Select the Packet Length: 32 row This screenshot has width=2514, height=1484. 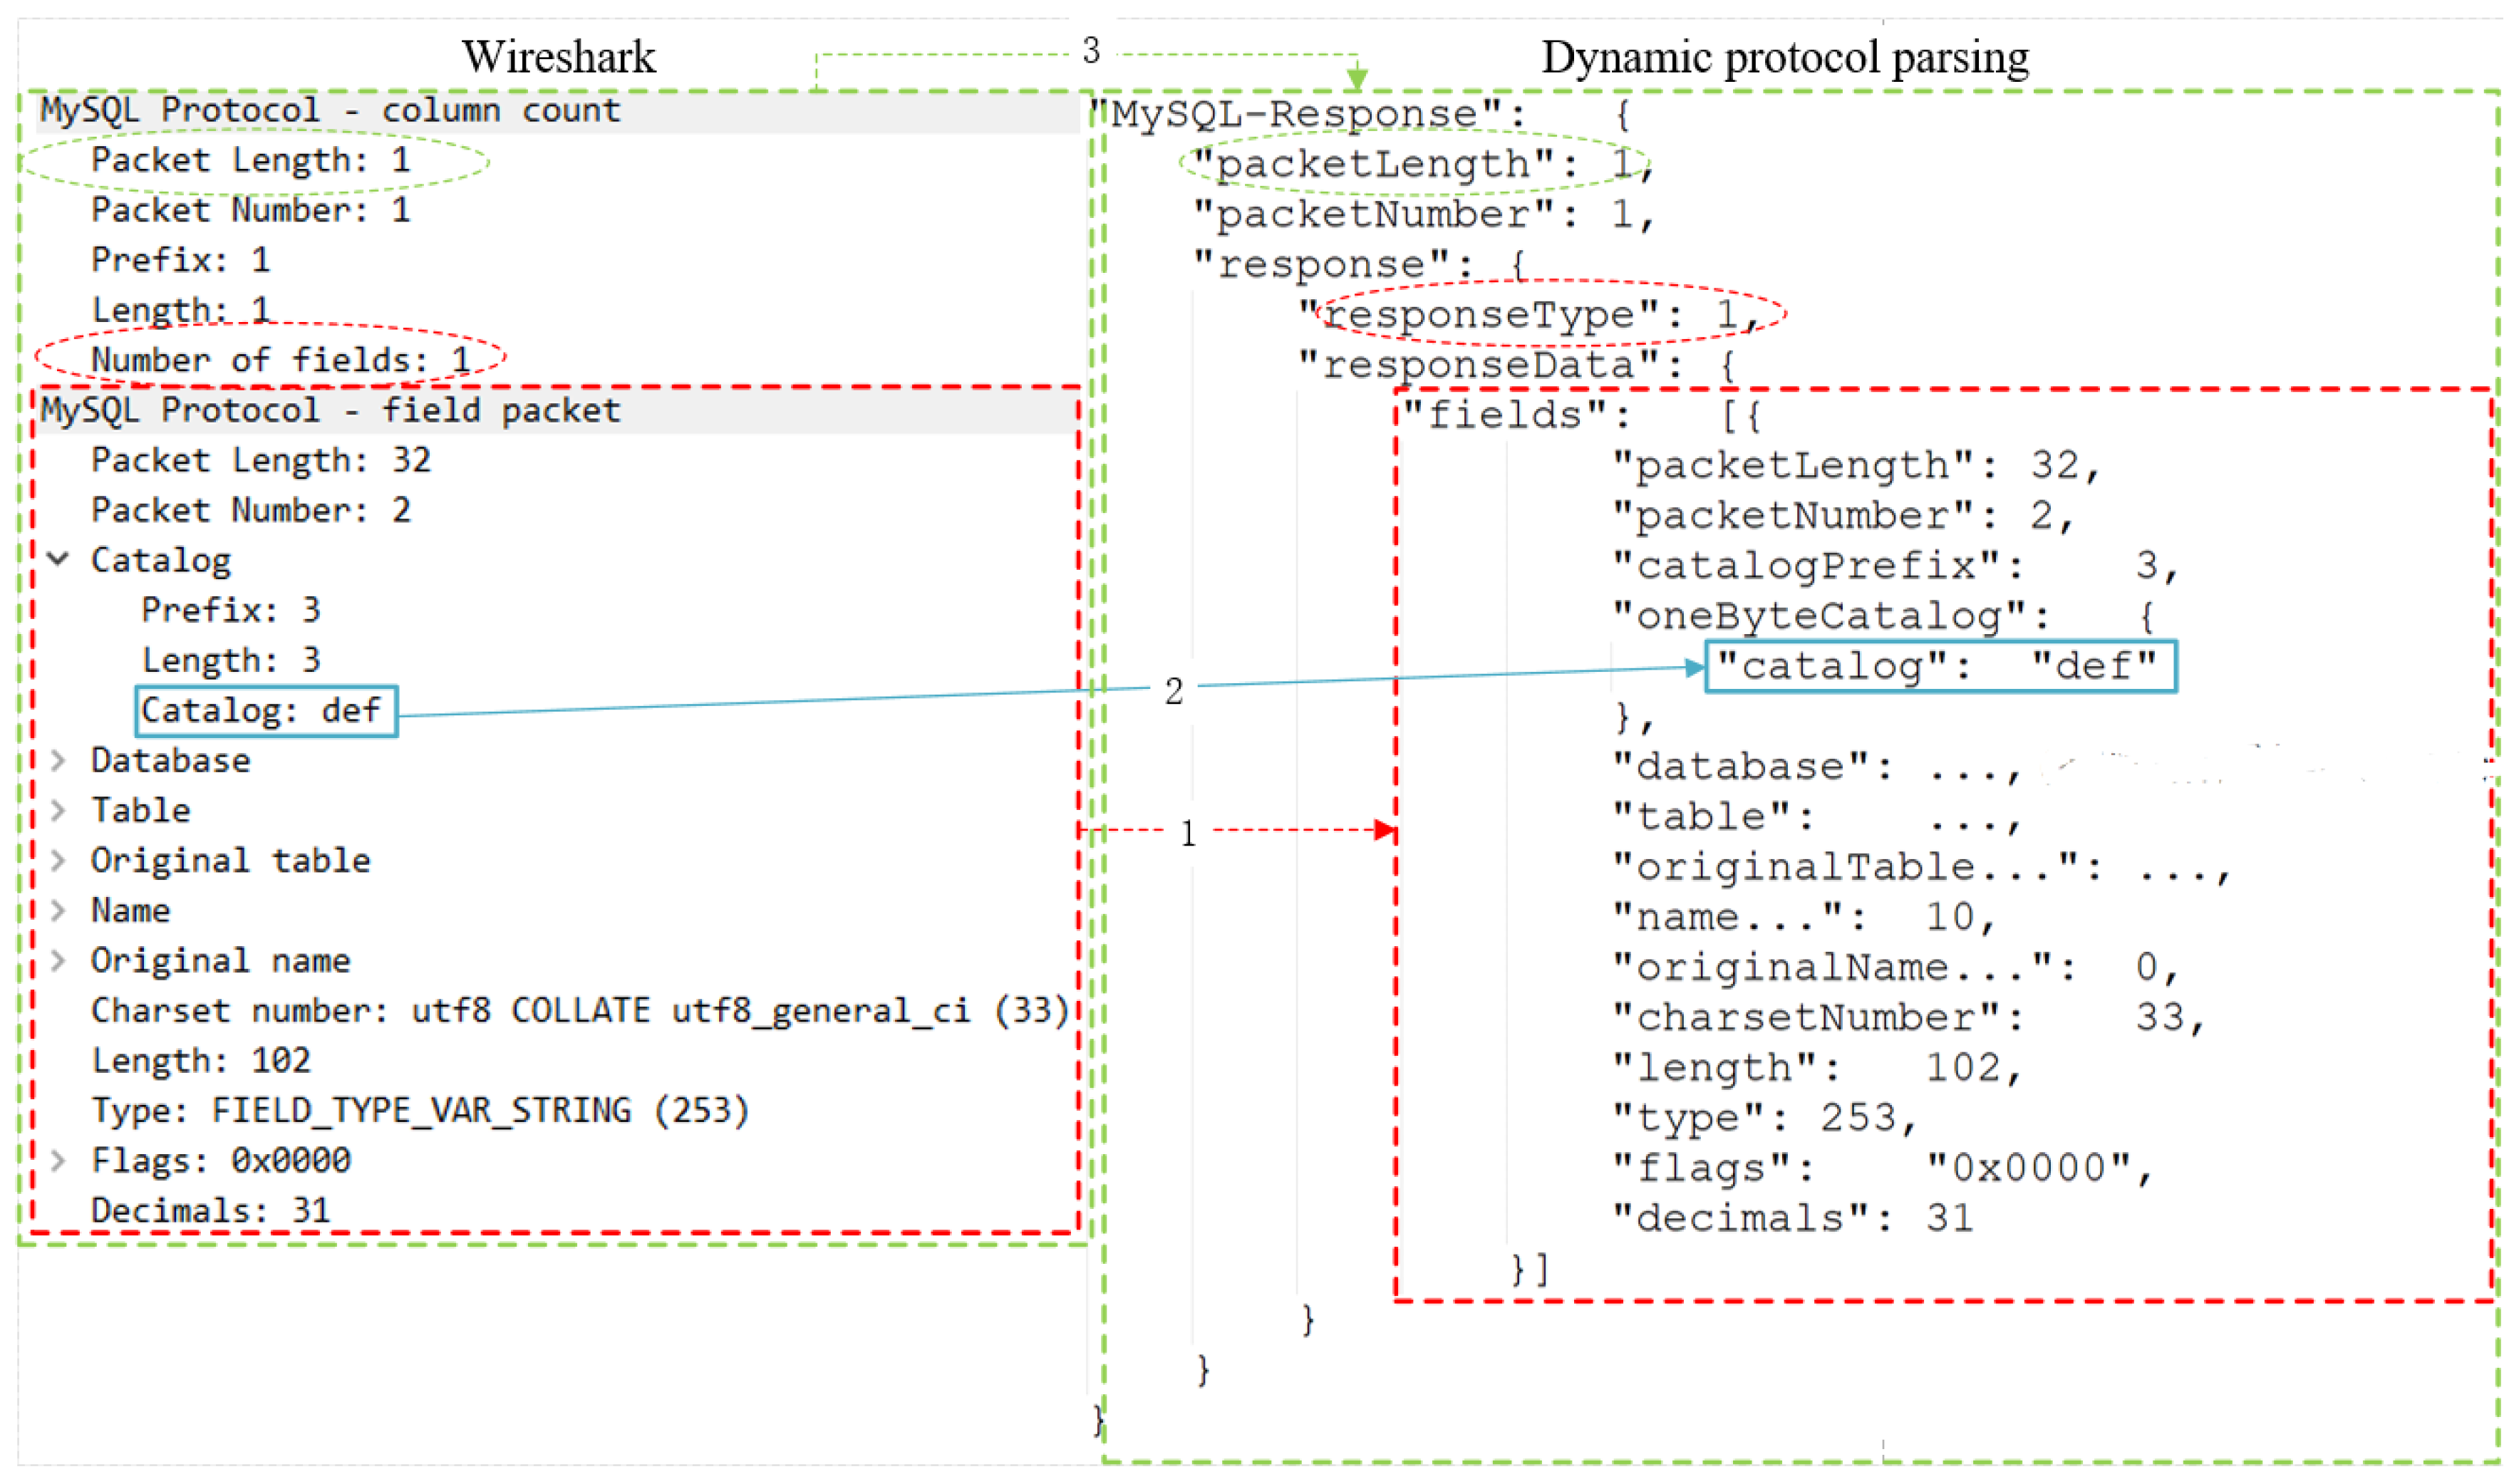click(x=260, y=460)
